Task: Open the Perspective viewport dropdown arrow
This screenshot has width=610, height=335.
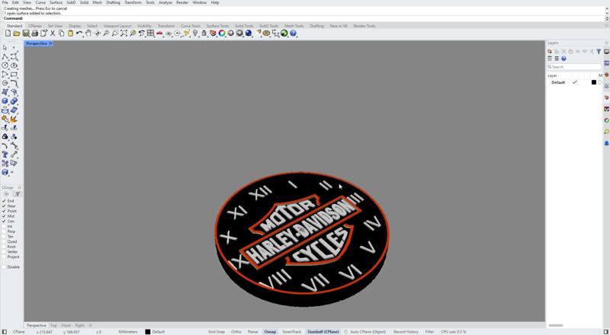Action: click(51, 43)
